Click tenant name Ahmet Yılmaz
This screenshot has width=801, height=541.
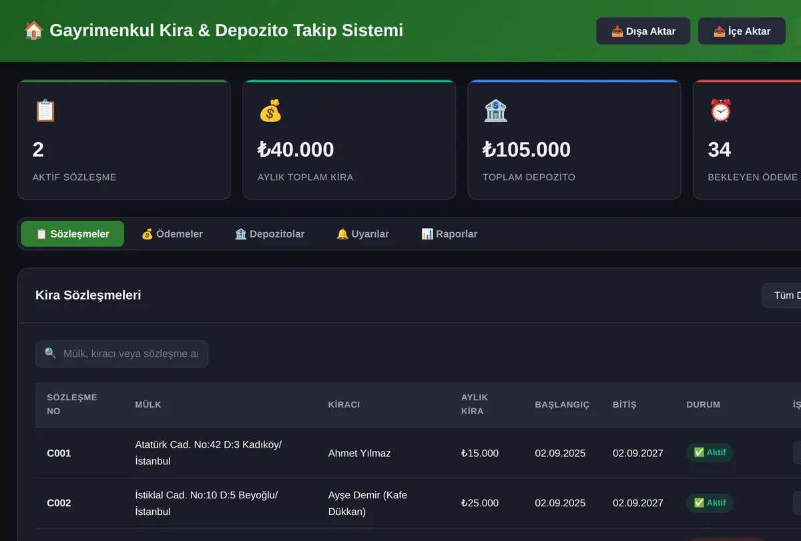tap(360, 454)
